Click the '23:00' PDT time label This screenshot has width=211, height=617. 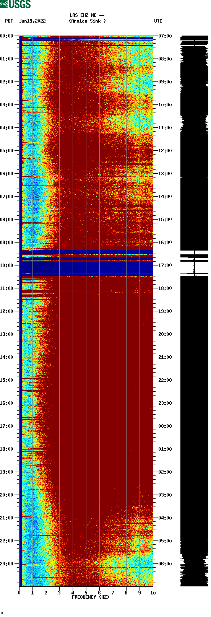point(6,564)
